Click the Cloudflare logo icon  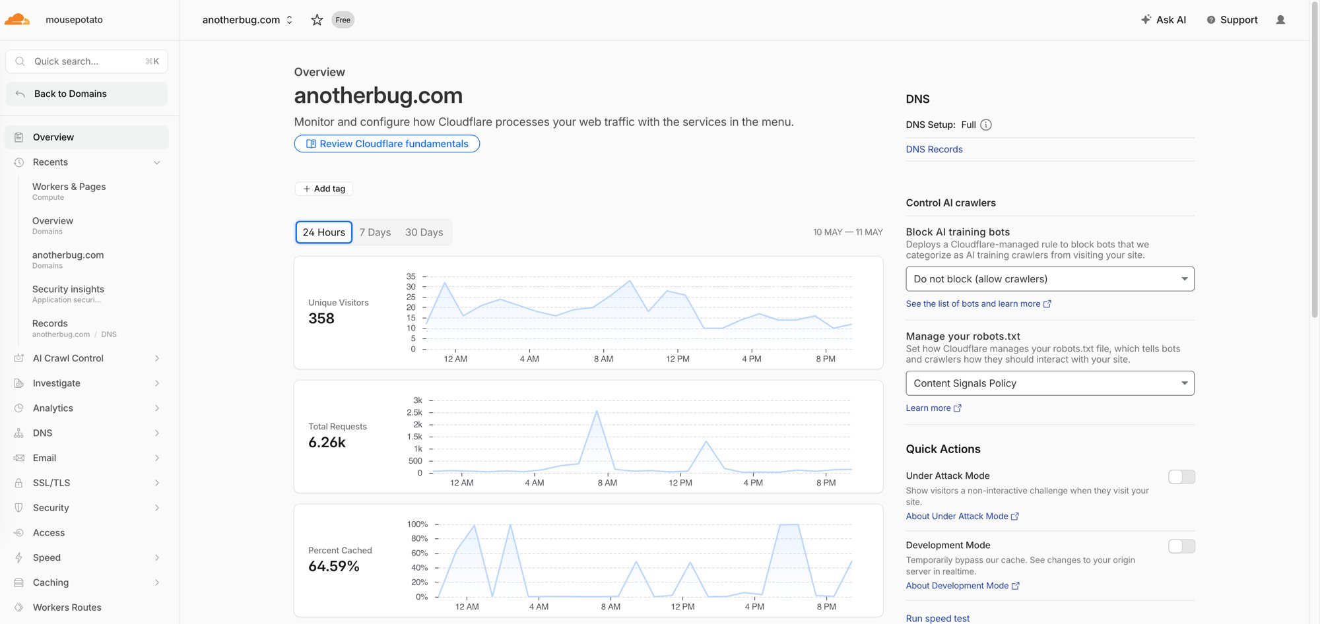point(17,20)
